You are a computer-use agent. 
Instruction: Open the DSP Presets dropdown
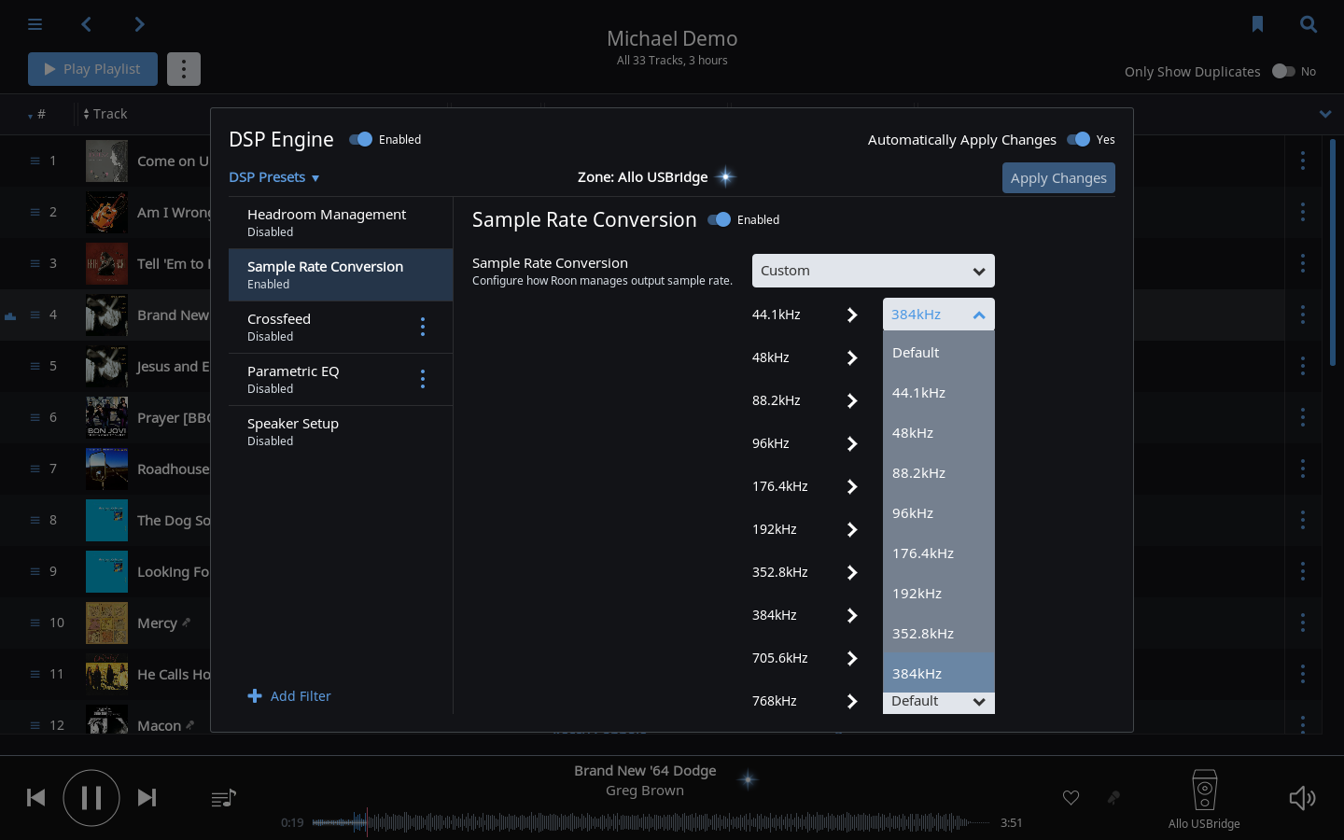[x=273, y=177]
